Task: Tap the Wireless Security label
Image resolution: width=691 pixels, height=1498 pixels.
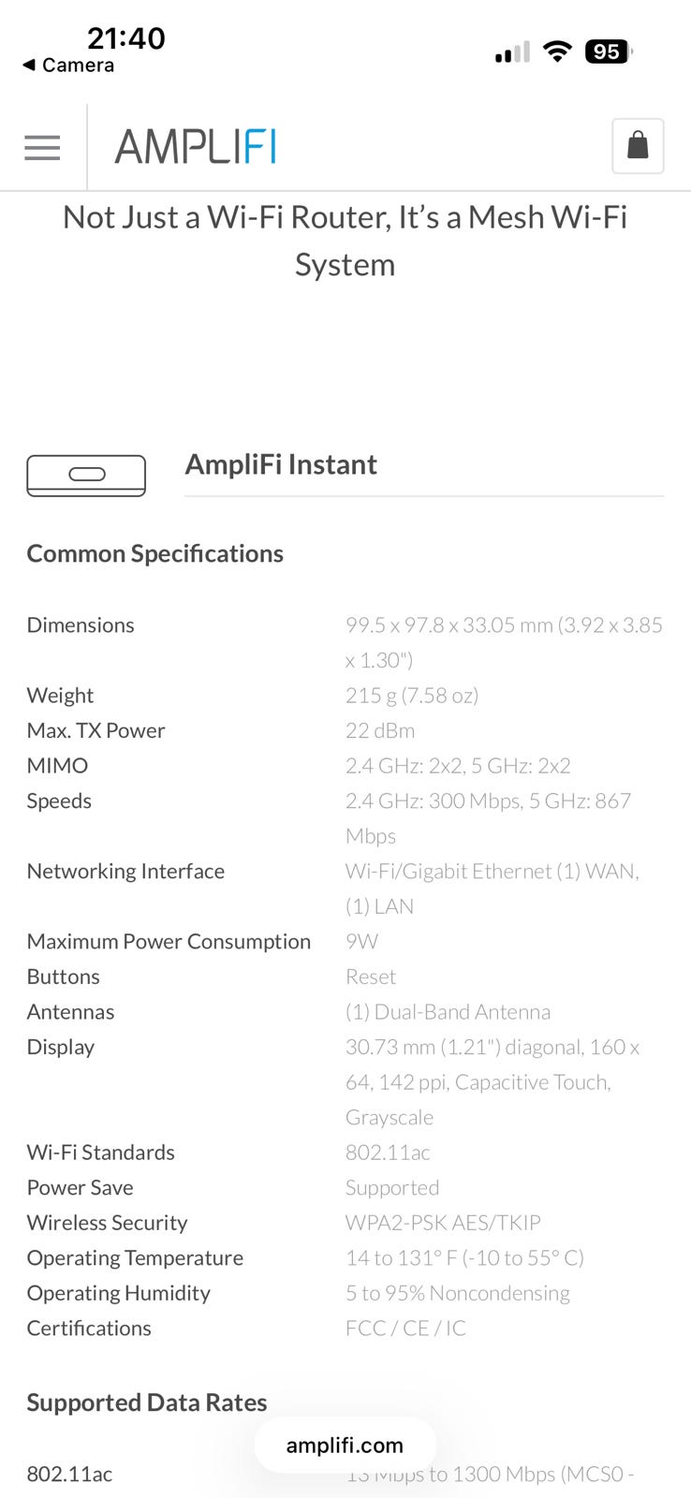Action: (x=107, y=1223)
